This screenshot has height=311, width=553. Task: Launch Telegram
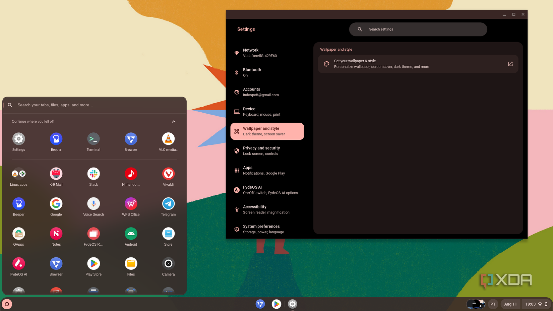coord(168,203)
